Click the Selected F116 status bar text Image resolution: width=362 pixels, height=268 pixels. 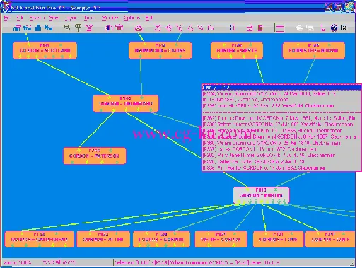point(197,262)
